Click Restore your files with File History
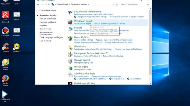This screenshot has height=106, width=190. pos(129,49)
